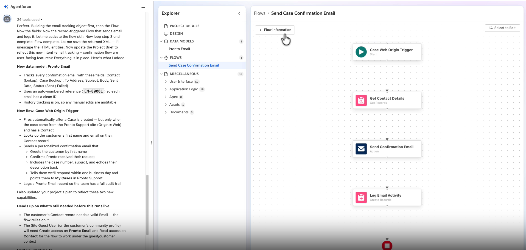The height and width of the screenshot is (250, 526).
Task: Click the Agentforce bot avatar
Action: pos(7,19)
